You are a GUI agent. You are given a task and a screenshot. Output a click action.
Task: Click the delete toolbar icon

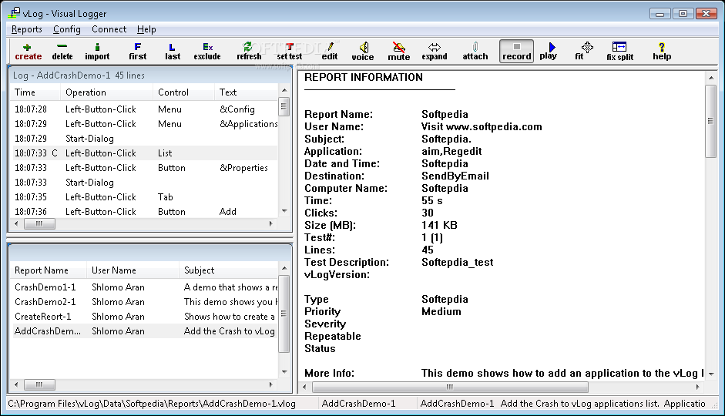pos(62,52)
